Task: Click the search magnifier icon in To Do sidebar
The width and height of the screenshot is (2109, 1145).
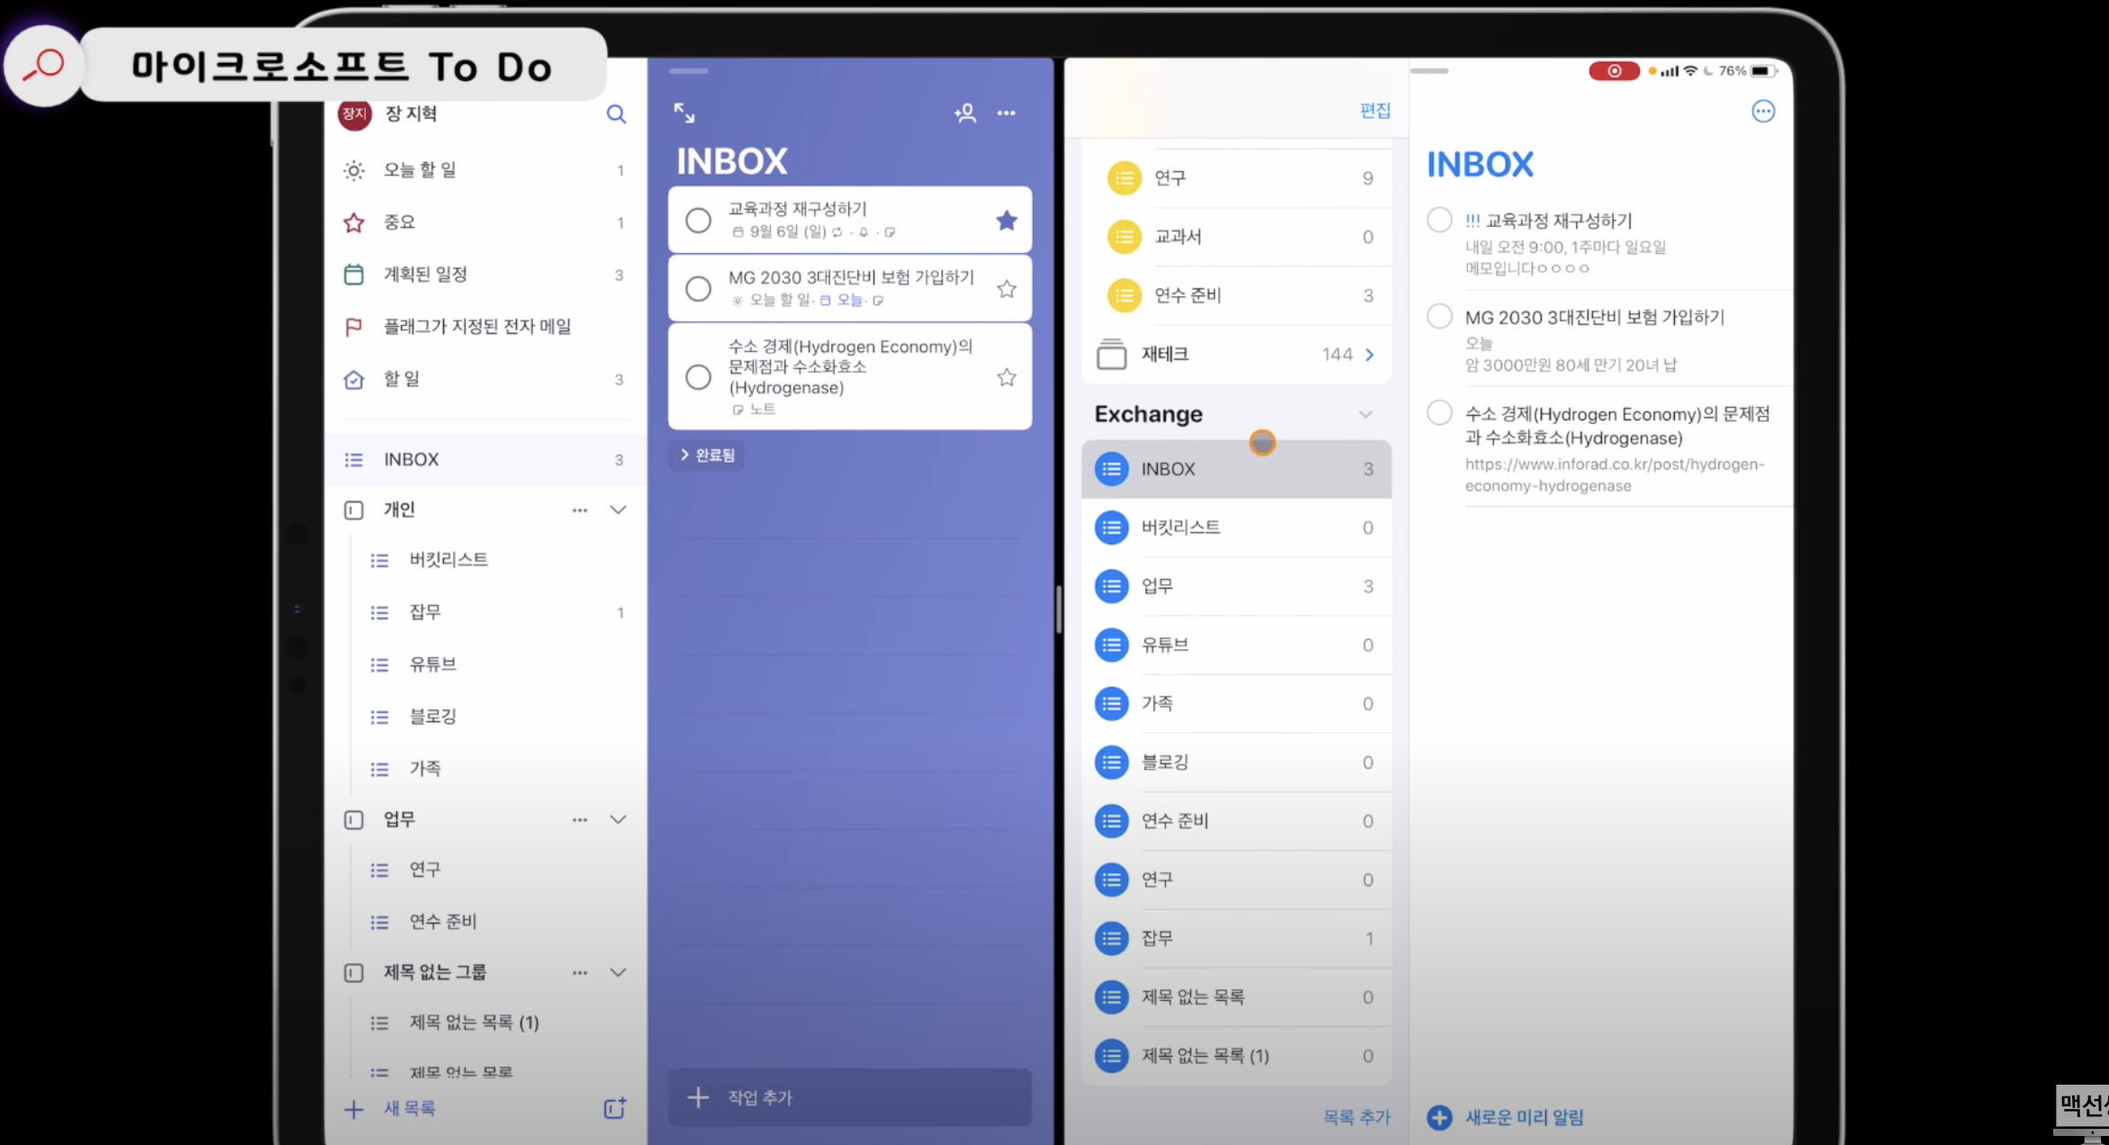Action: (616, 114)
